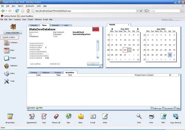Toggle the Sales checkbox
This screenshot has width=185, height=130.
tap(175, 108)
